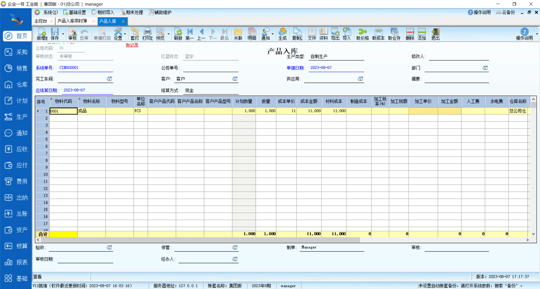This screenshot has height=289, width=540.
Task: Open the 部门 lookup picker
Action: click(485, 68)
